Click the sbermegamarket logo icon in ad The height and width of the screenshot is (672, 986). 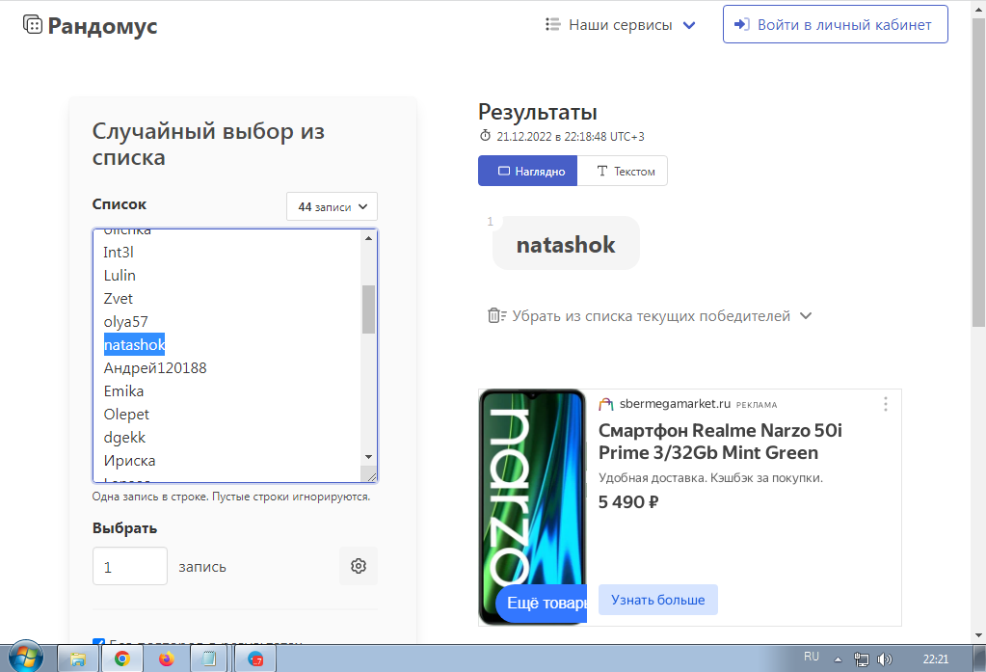pyautogui.click(x=605, y=404)
